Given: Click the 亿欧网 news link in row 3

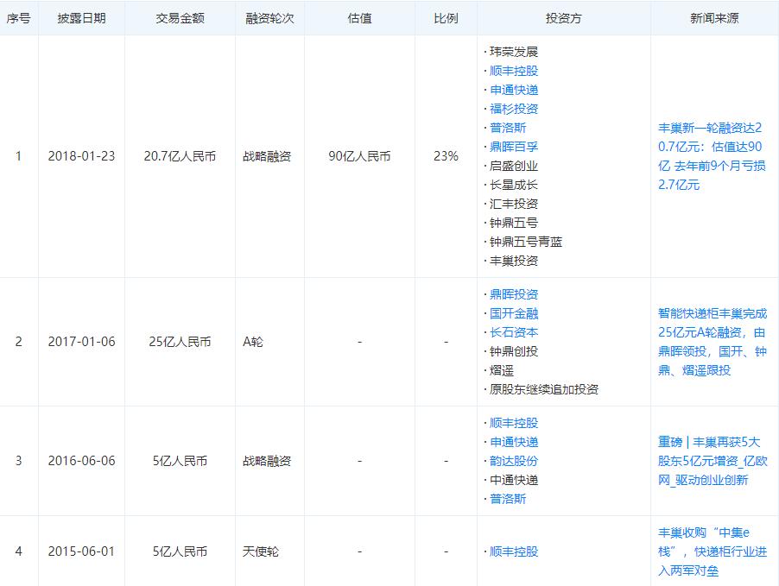Looking at the screenshot, I should tap(715, 461).
